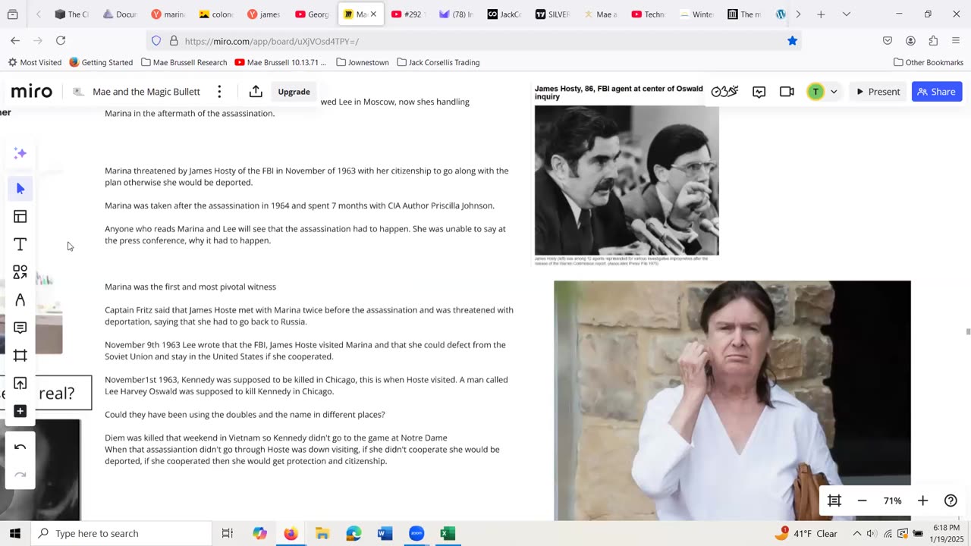Open the browser extensions icon
Image resolution: width=971 pixels, height=546 pixels.
click(933, 41)
